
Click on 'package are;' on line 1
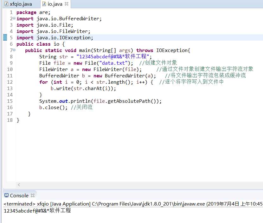[x=33, y=12]
